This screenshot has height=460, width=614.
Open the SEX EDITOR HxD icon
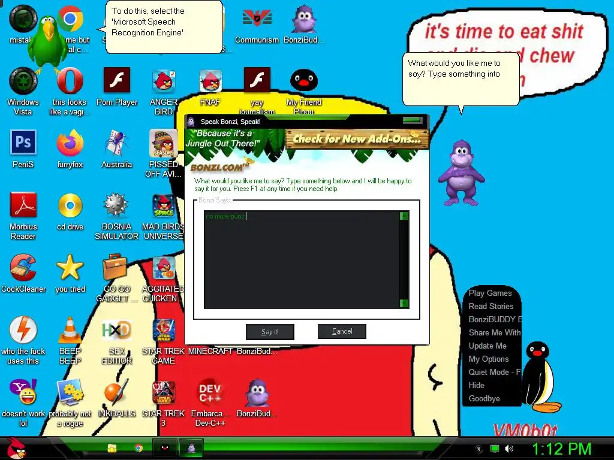coord(117,330)
